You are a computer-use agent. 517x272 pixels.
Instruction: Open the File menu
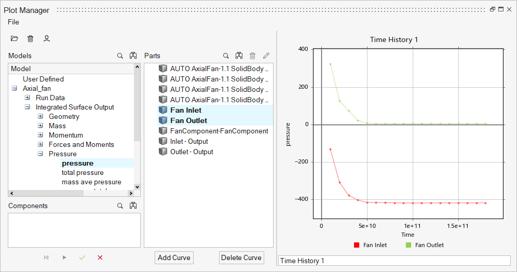click(13, 22)
